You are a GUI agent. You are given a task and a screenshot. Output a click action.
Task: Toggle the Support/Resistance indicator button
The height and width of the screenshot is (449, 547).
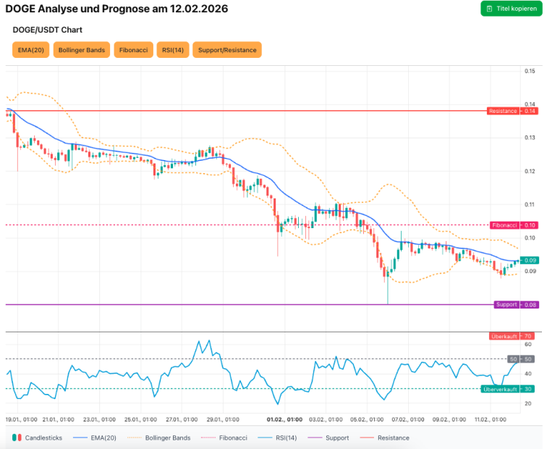click(226, 50)
